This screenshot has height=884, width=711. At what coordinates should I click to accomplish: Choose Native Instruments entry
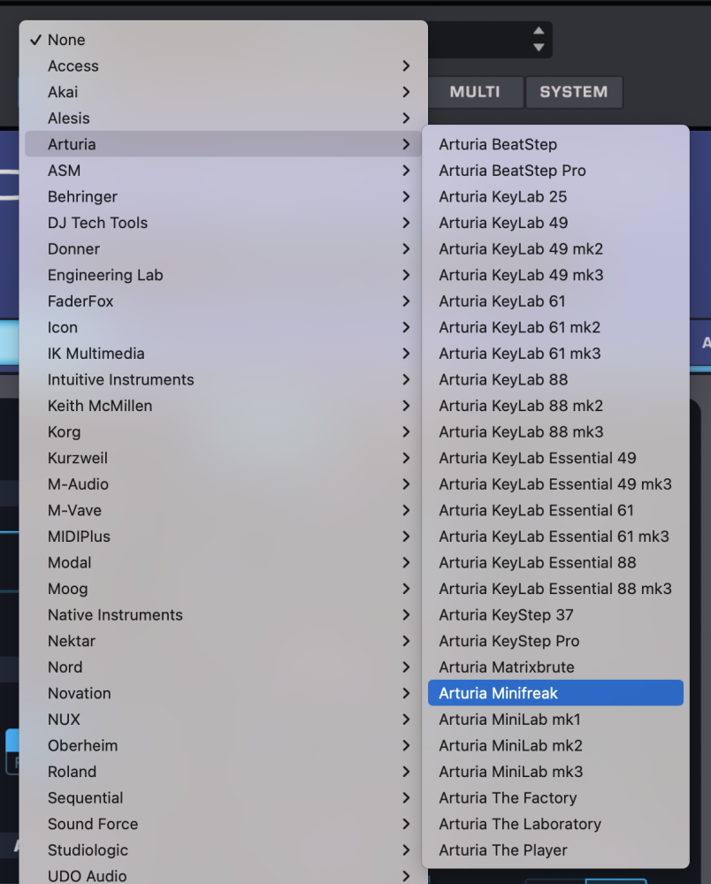coord(223,614)
